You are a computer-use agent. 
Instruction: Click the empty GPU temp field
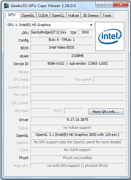(47, 80)
